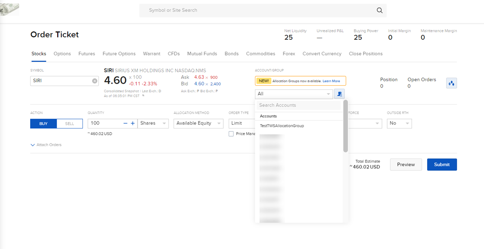This screenshot has height=249, width=484.
Task: Open the Time in Force dropdown arrow
Action: [x=377, y=124]
